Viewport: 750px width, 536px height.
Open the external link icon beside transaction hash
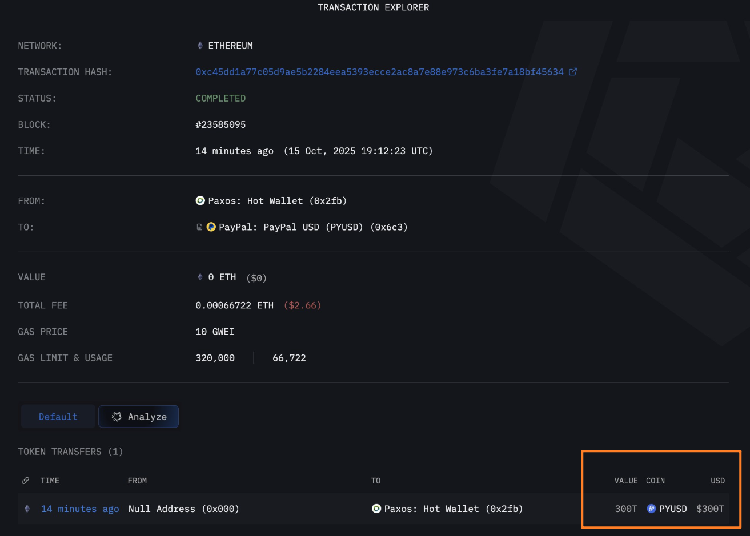click(x=573, y=72)
